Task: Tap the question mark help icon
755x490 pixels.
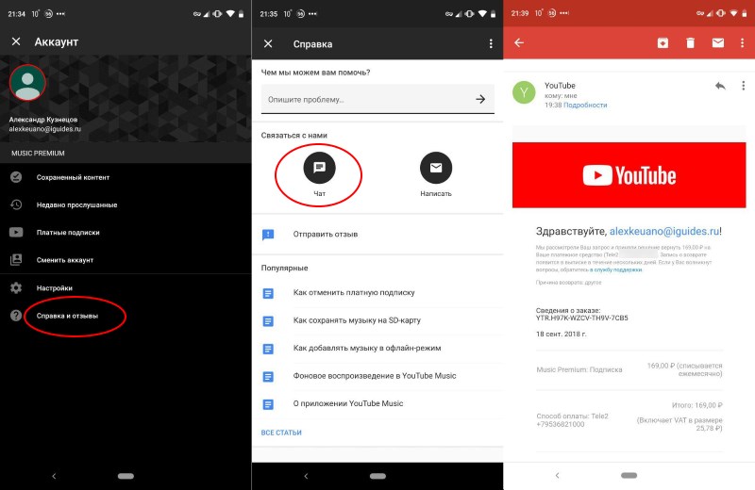Action: click(16, 316)
